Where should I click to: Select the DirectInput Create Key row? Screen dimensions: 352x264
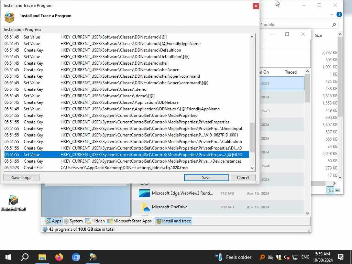point(126,129)
